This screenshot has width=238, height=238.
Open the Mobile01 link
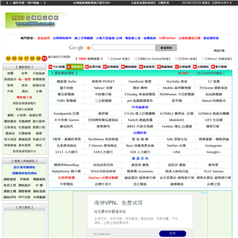177,120
